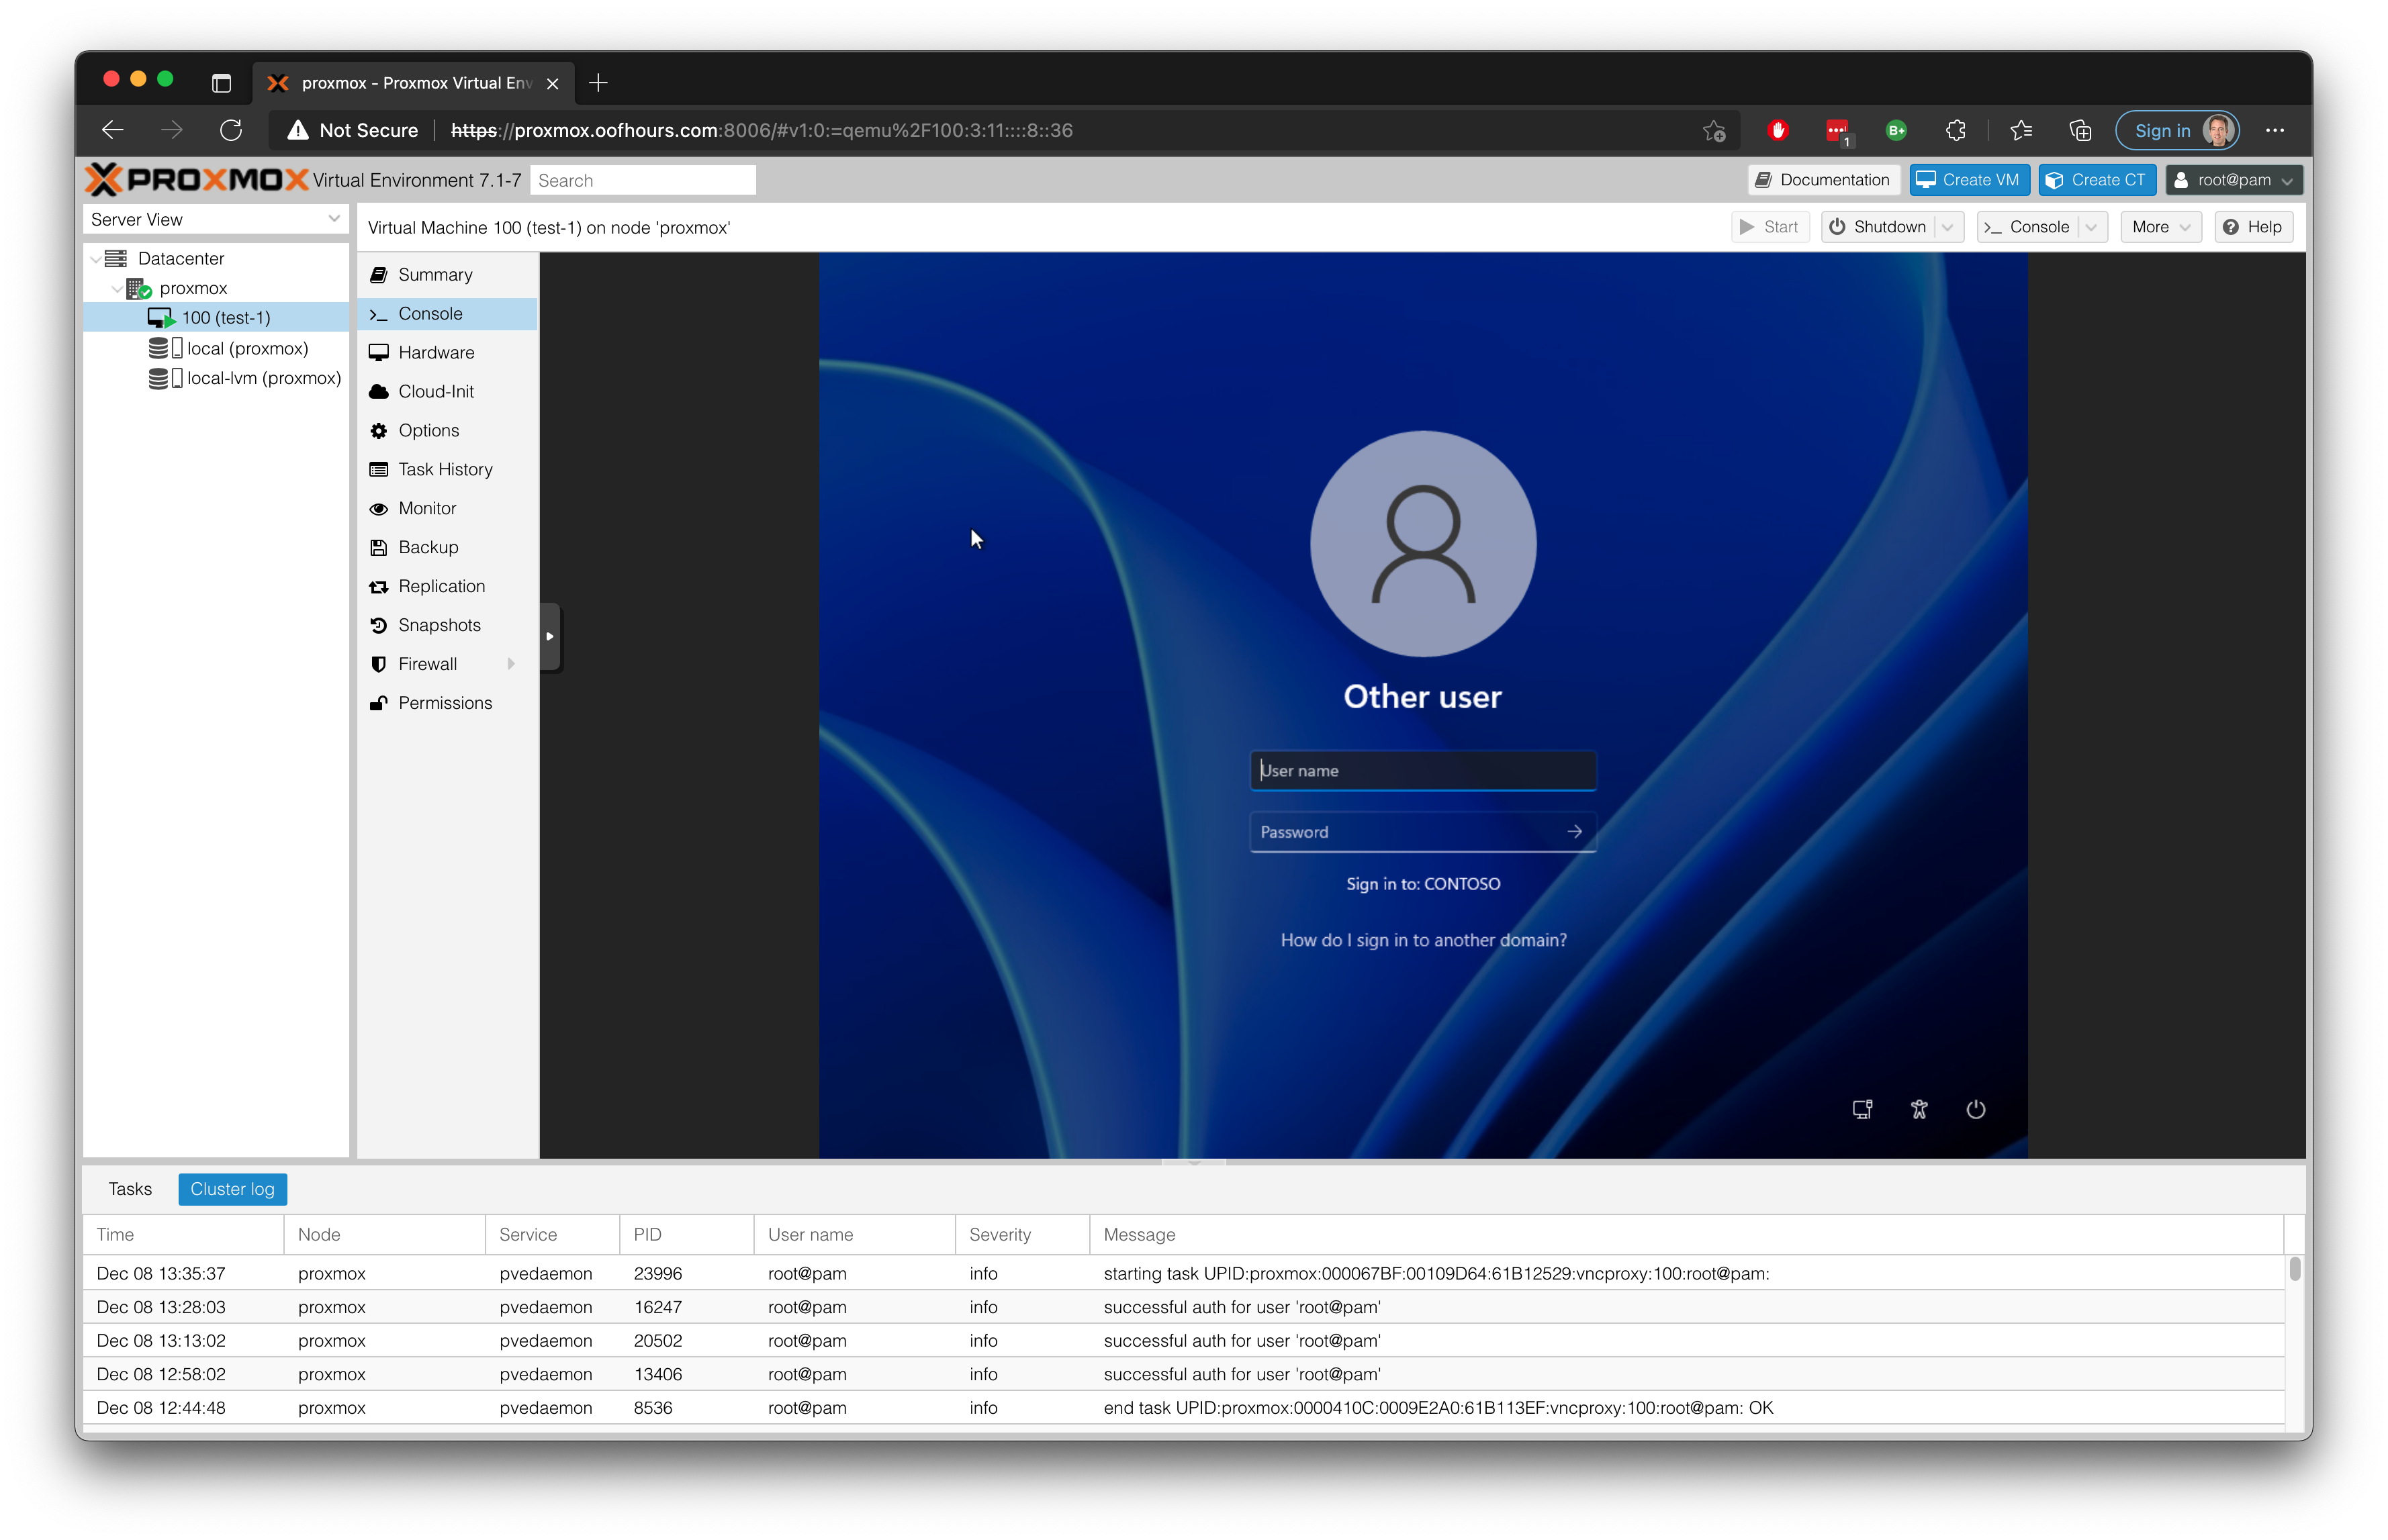Open the Windows power icon on login screen
This screenshot has height=1540, width=2388.
tap(1976, 1109)
